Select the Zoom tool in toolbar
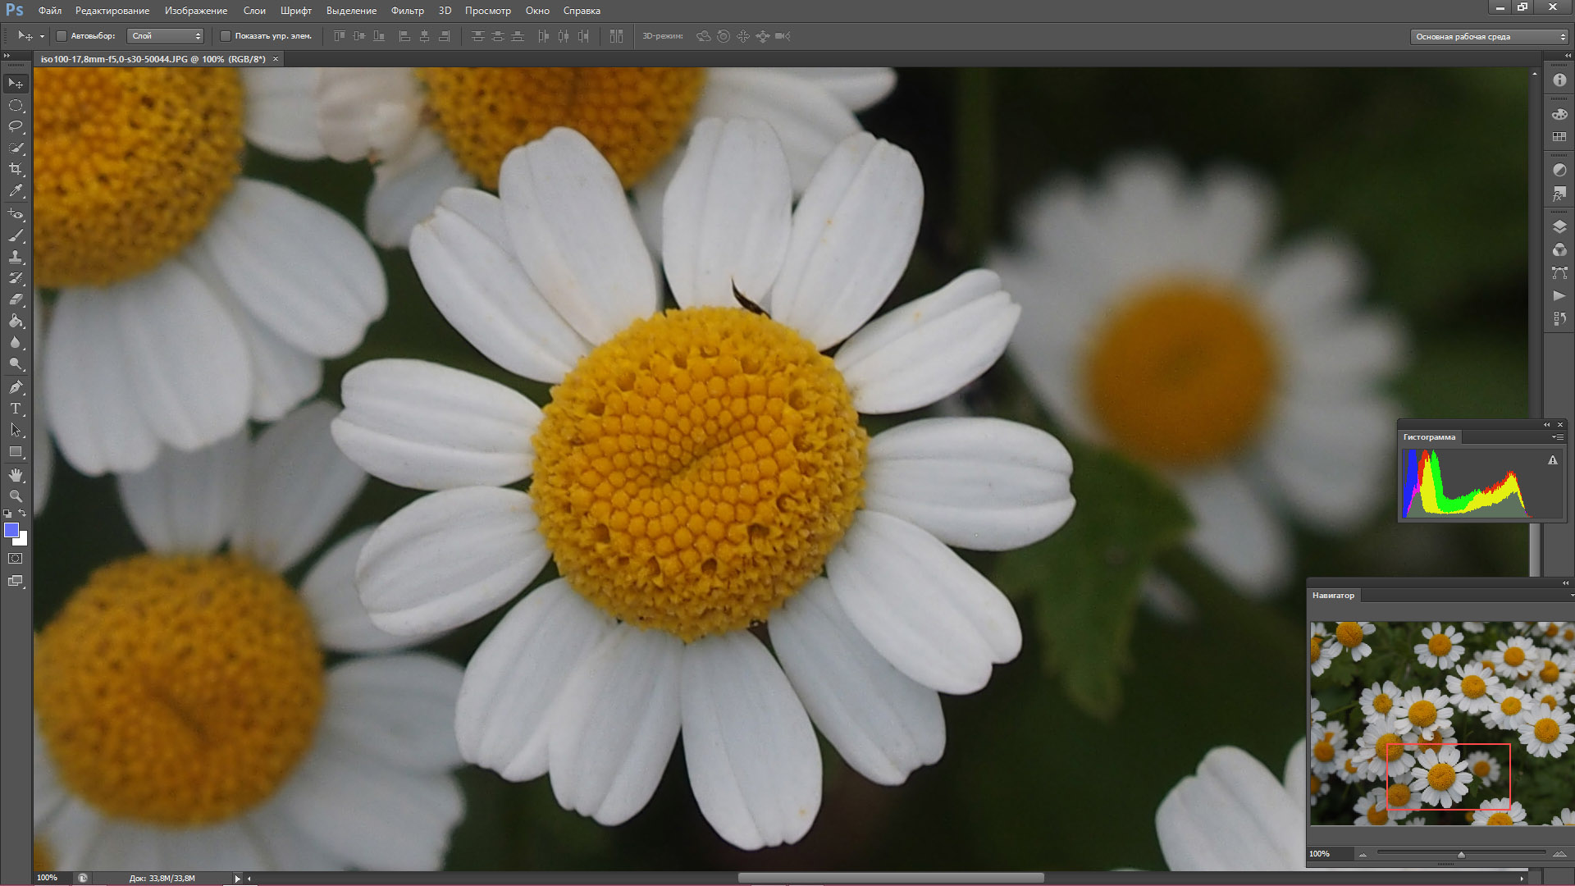Image resolution: width=1575 pixels, height=886 pixels. click(x=16, y=496)
